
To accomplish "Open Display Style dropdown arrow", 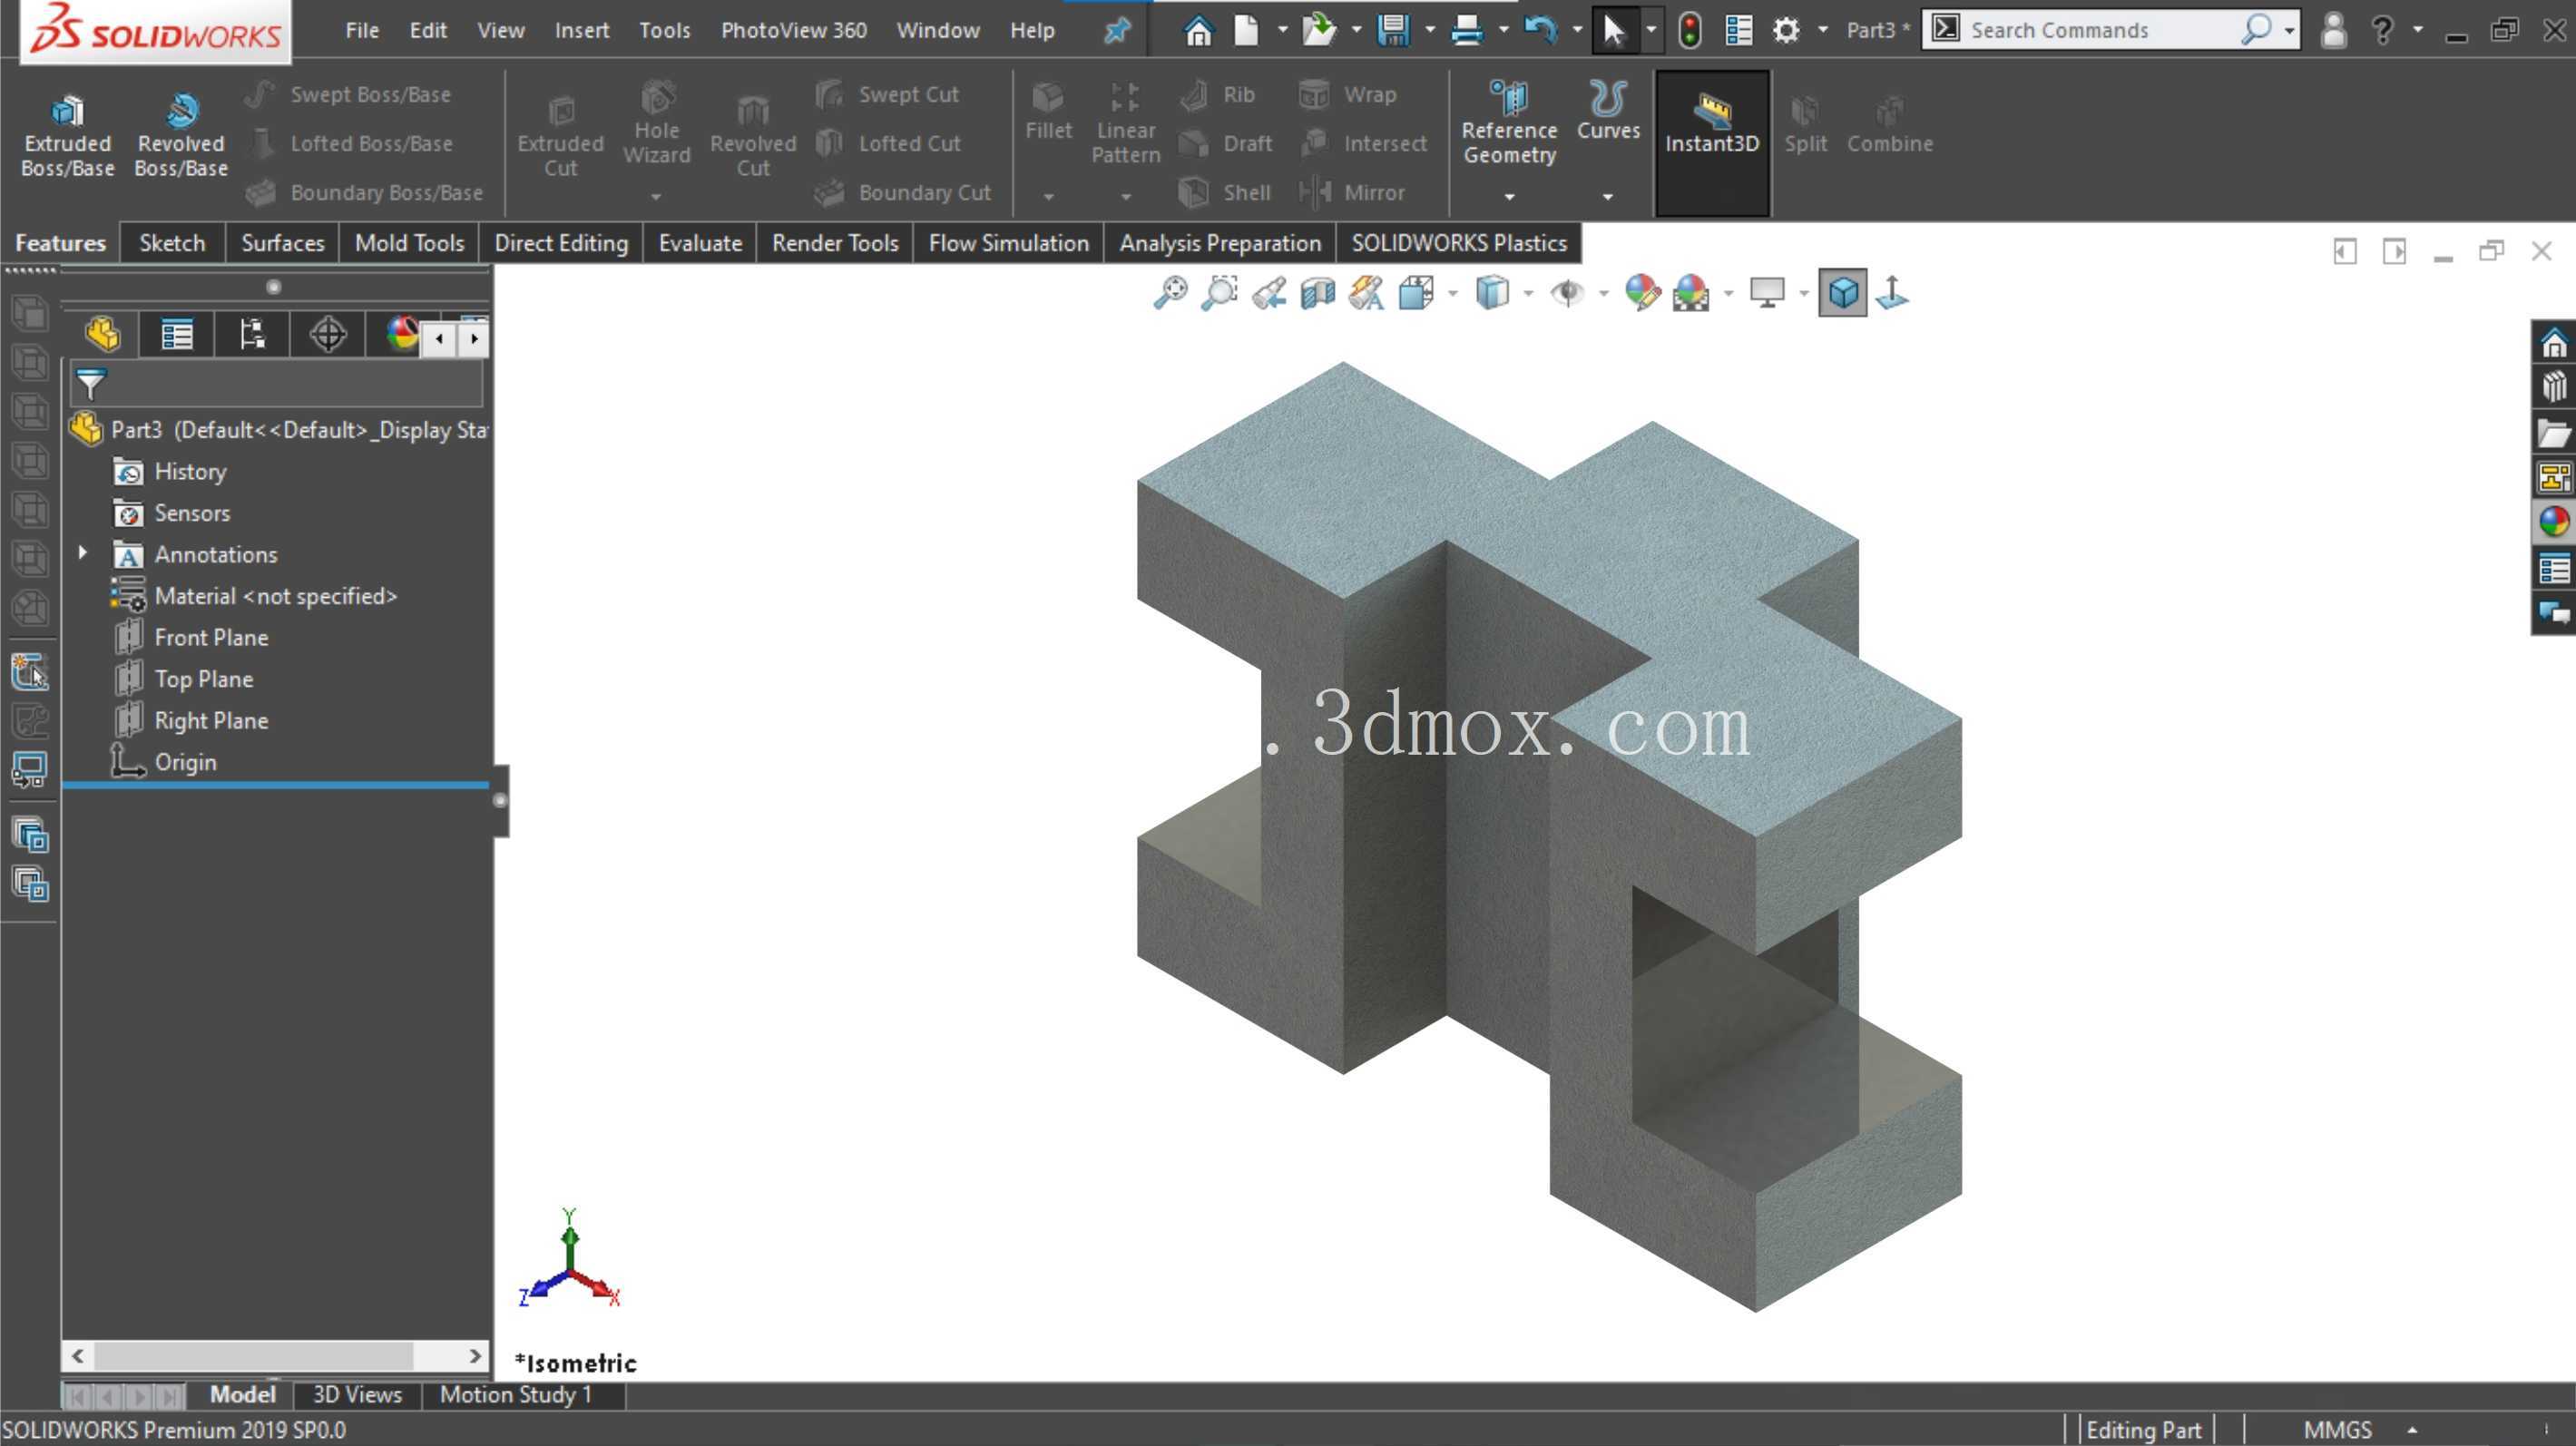I will [1528, 294].
